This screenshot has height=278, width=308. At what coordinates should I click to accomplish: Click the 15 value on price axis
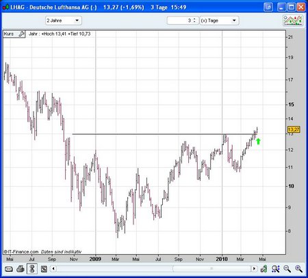291,105
